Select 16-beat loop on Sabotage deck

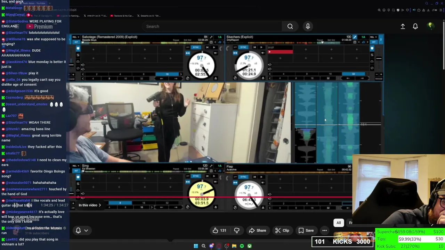pos(167,74)
